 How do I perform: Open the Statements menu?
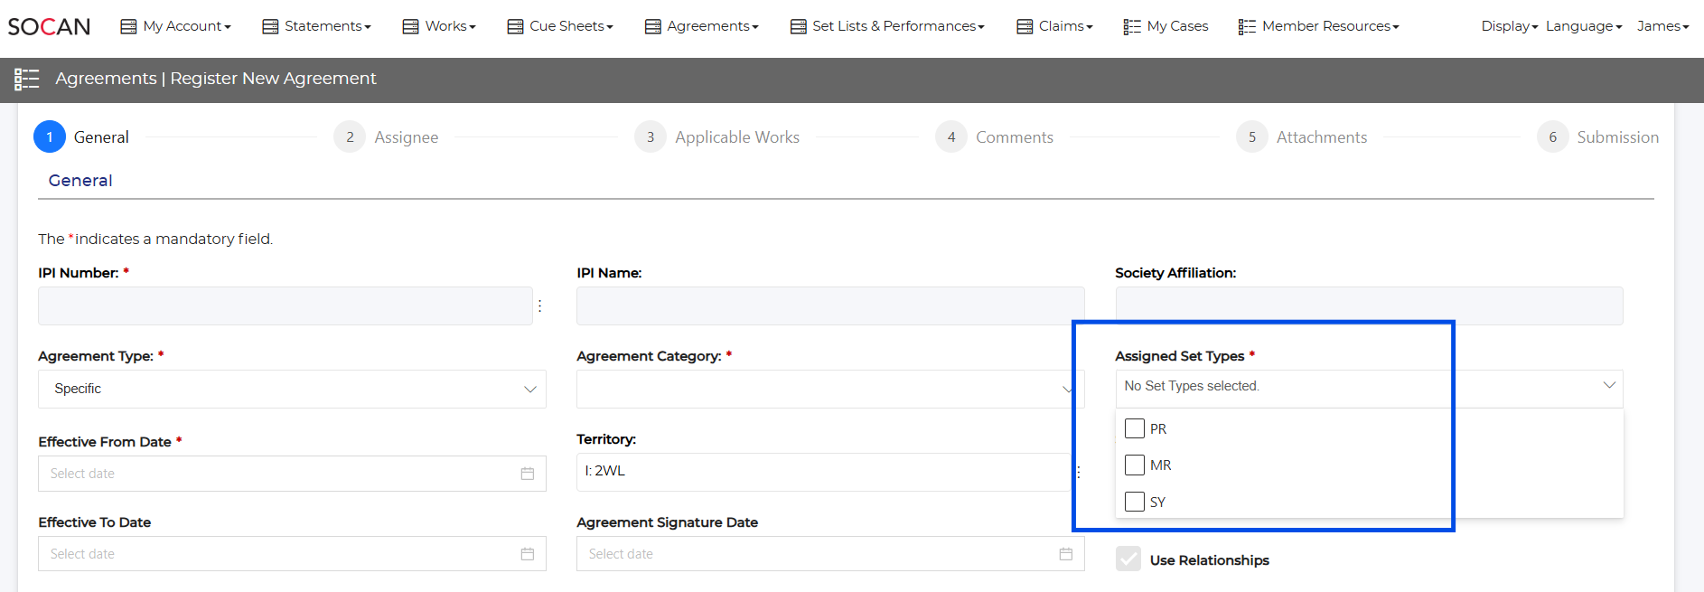point(317,26)
